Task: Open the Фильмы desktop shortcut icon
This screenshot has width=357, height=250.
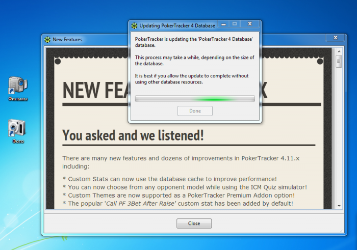Action: point(18,85)
